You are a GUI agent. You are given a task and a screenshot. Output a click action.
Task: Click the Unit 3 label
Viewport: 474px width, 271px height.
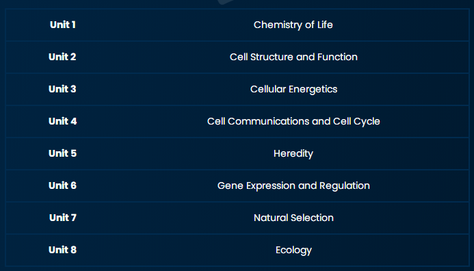tap(62, 89)
